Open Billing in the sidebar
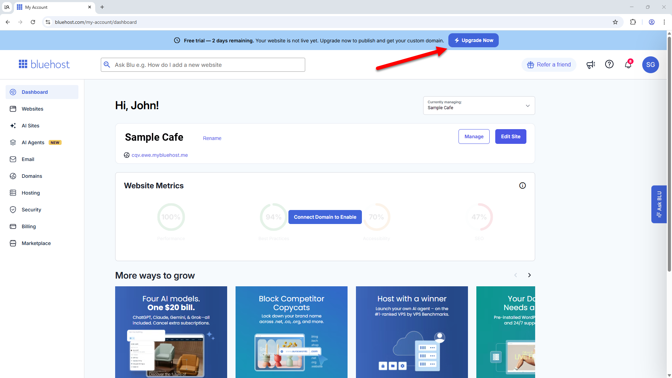672x378 pixels. click(x=42, y=226)
